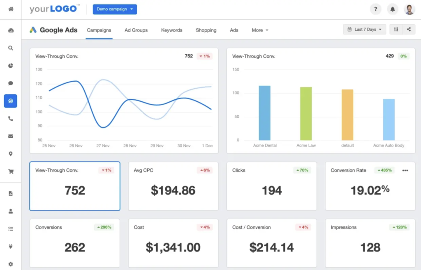Open the phone call tracking sidebar icon

coord(11,119)
